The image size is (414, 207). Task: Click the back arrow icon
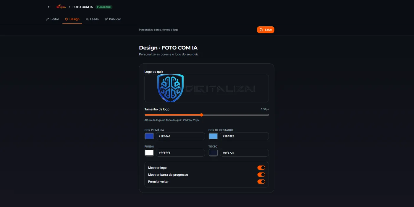(49, 7)
